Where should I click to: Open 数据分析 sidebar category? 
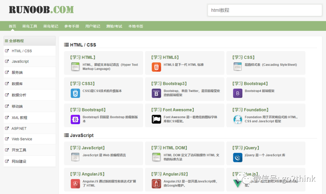coord(19,95)
